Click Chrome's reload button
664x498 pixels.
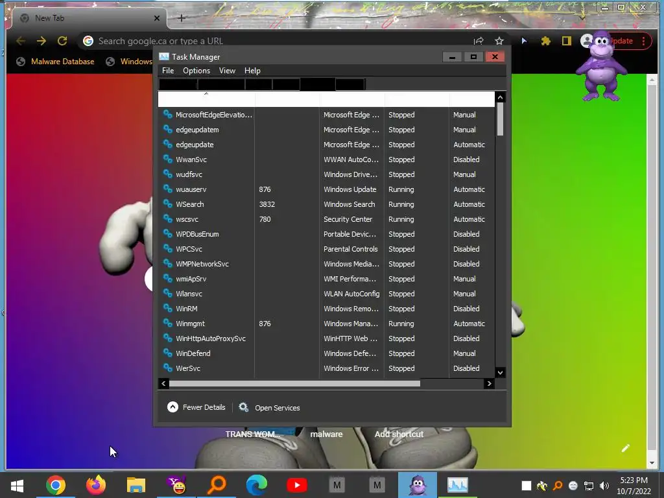point(62,41)
